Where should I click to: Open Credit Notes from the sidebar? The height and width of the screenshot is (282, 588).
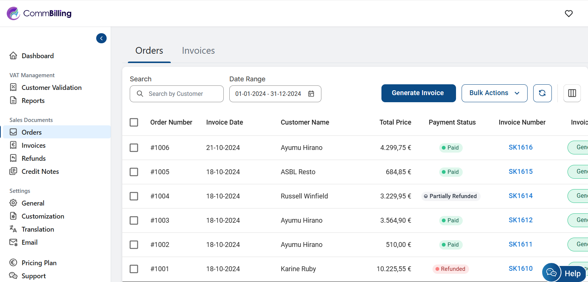[40, 172]
